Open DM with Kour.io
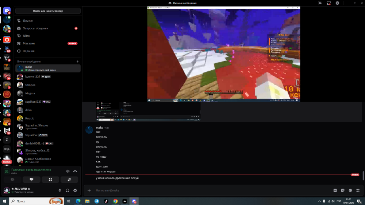 coord(48,118)
